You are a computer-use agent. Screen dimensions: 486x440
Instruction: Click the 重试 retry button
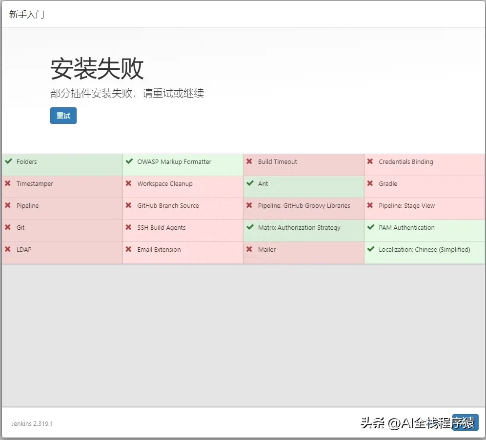tap(63, 116)
